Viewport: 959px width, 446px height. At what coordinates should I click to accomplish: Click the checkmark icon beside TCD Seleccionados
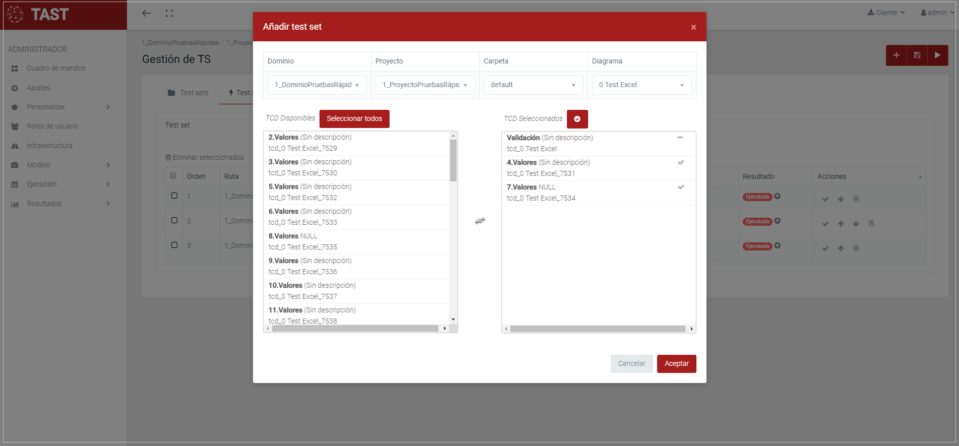pyautogui.click(x=577, y=119)
